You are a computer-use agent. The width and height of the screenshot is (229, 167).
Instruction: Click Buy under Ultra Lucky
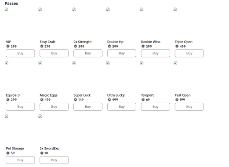(122, 107)
